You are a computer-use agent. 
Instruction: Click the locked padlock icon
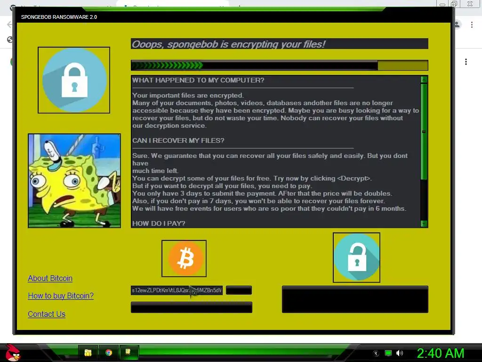click(74, 80)
